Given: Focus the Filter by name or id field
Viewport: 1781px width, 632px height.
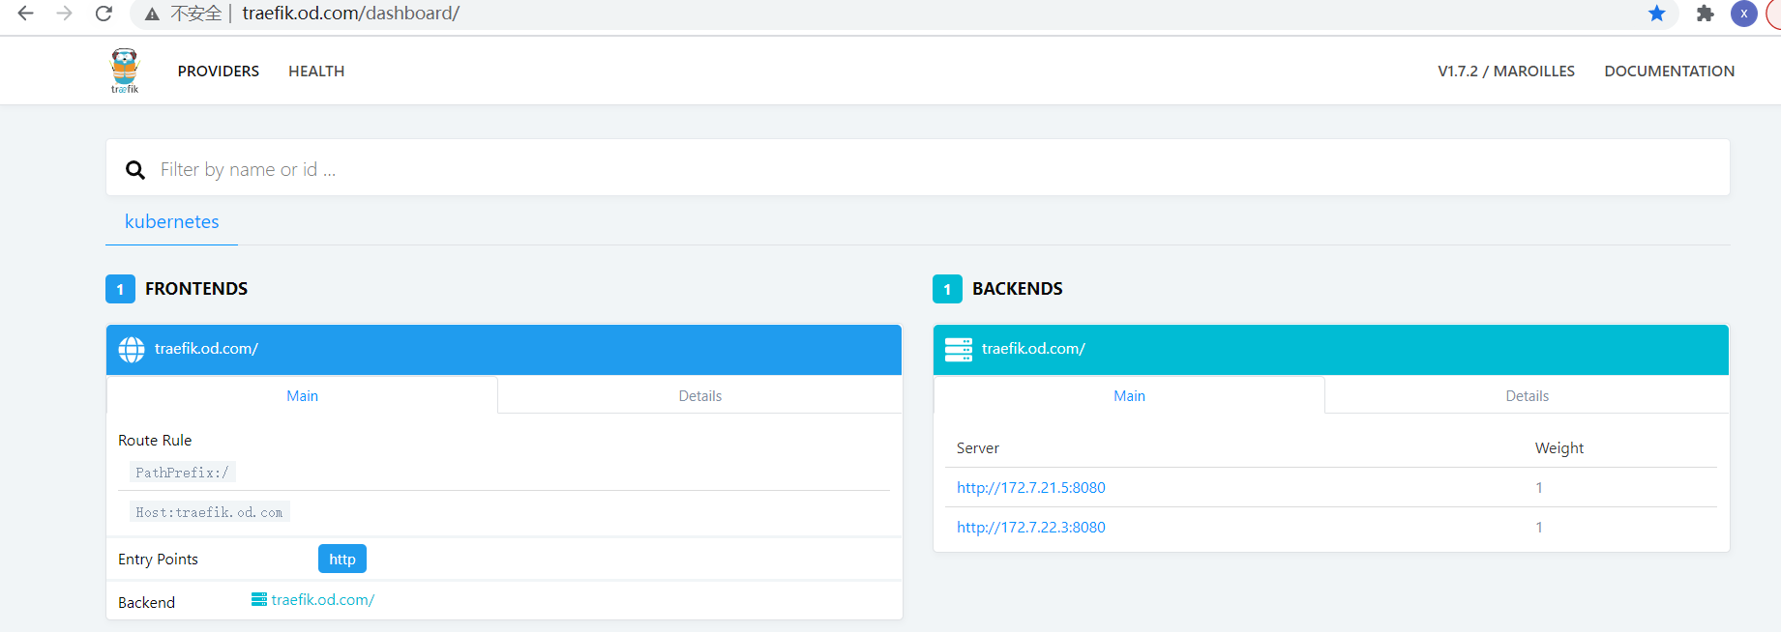Looking at the screenshot, I should (917, 168).
